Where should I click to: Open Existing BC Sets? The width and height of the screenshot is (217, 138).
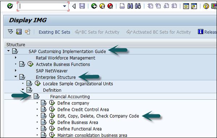tap(54, 32)
